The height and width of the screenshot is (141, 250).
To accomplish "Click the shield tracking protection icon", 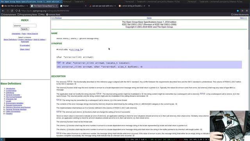I will click(16, 11).
